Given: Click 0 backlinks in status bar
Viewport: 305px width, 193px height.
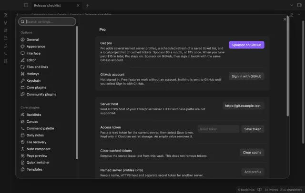Looking at the screenshot, I should point(246,190).
